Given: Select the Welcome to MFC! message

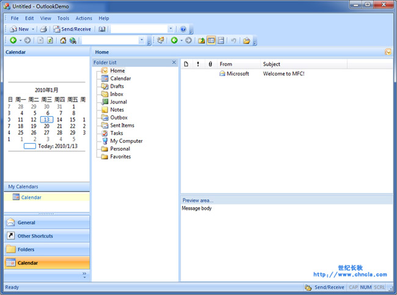Looking at the screenshot, I should (x=283, y=73).
